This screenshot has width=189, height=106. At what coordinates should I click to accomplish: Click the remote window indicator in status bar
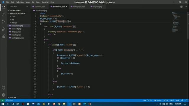coord(3,100)
